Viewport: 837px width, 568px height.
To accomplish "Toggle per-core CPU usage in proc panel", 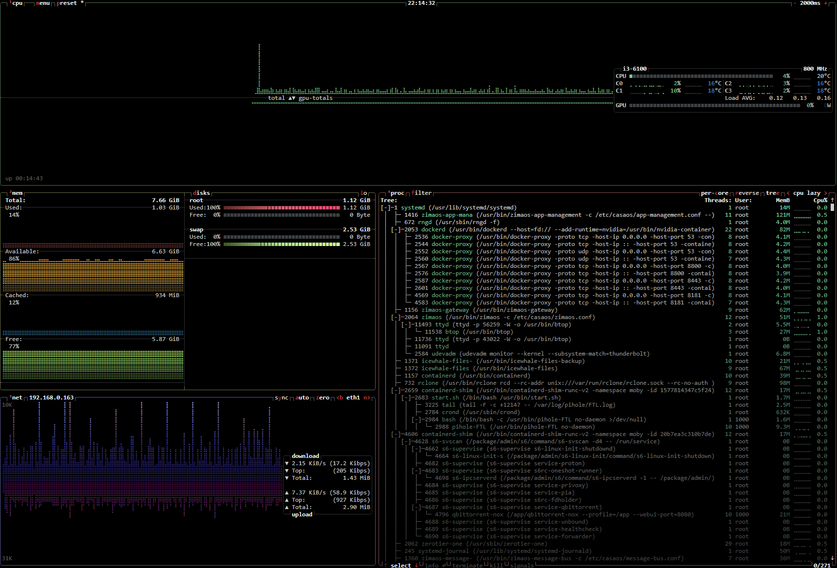I will click(714, 193).
